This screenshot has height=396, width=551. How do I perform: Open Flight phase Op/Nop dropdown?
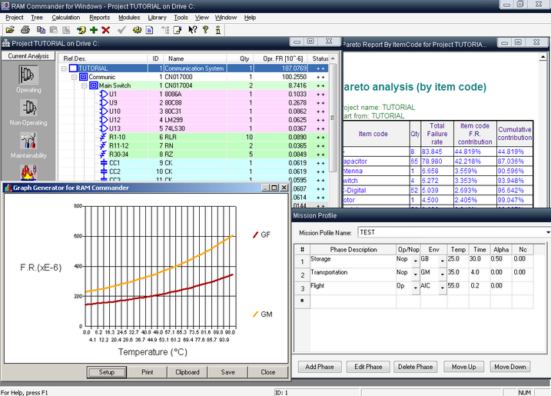pyautogui.click(x=415, y=288)
